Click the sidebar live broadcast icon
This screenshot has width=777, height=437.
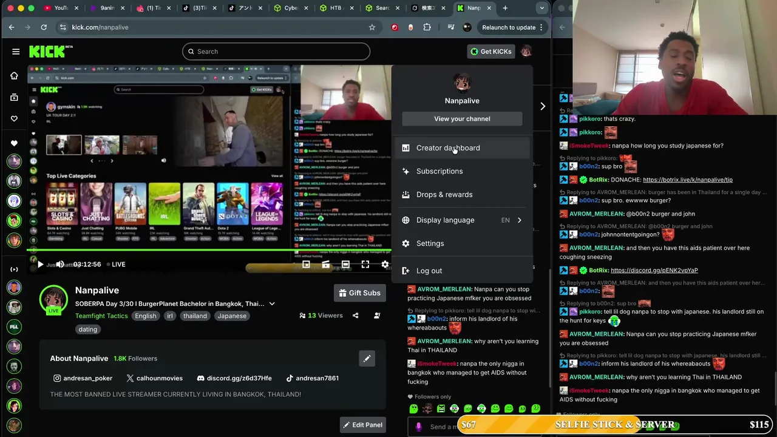14,269
